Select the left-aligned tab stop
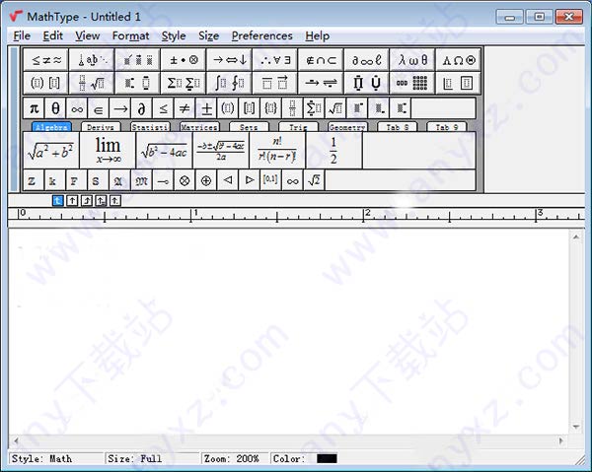The width and height of the screenshot is (592, 472). point(58,201)
